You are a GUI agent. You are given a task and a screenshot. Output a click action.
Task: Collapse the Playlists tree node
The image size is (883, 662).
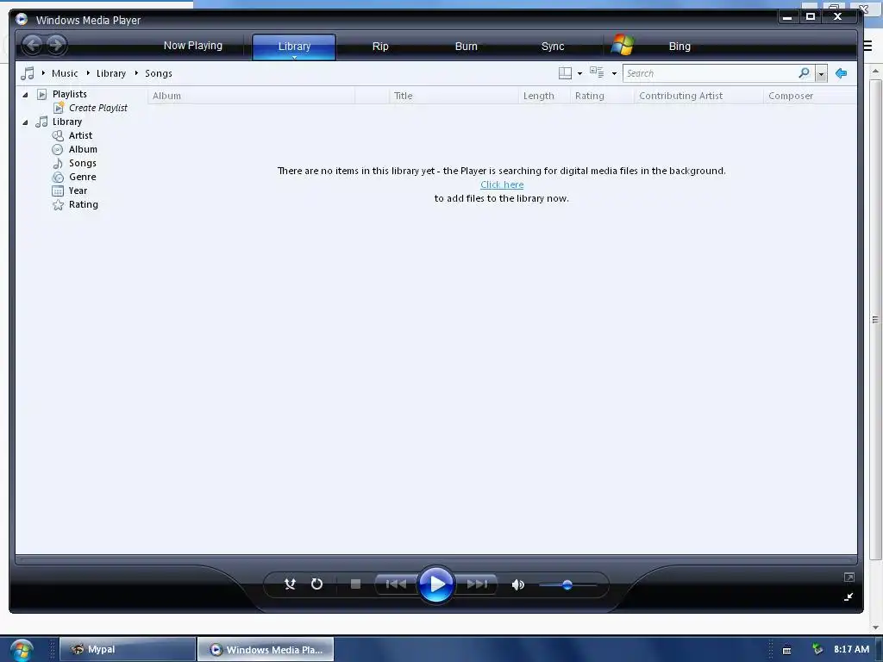click(25, 95)
